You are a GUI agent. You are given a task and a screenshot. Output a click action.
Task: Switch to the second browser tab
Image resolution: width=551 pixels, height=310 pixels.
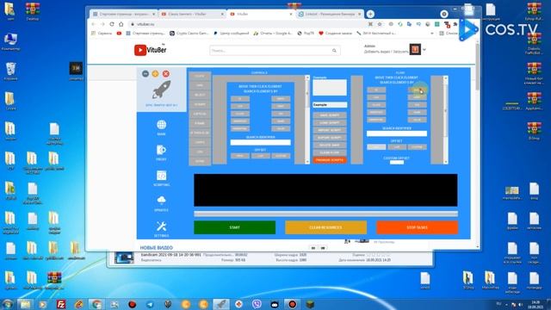[192, 14]
